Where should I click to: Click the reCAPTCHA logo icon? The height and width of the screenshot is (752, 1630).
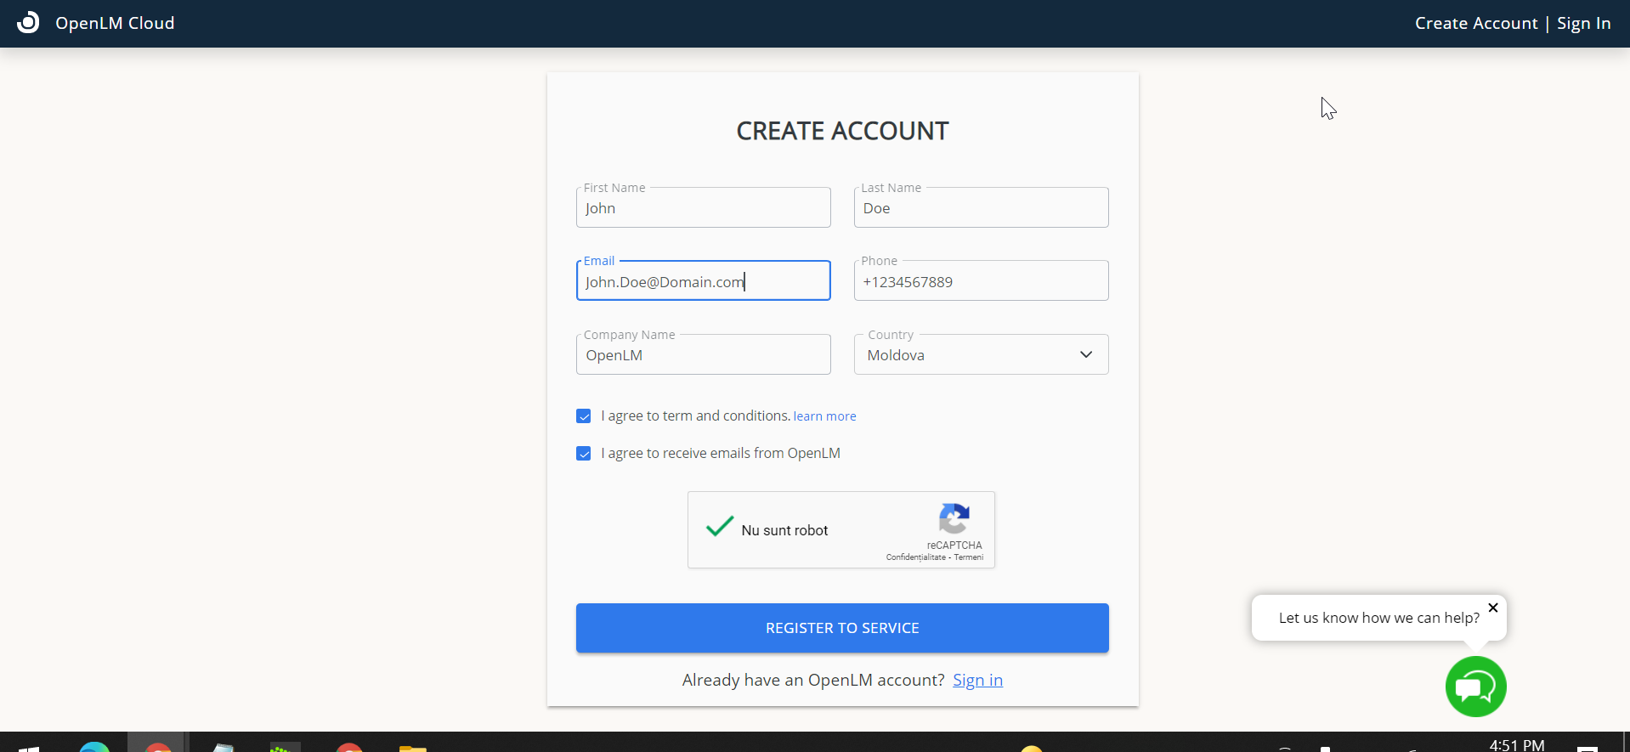pos(954,518)
